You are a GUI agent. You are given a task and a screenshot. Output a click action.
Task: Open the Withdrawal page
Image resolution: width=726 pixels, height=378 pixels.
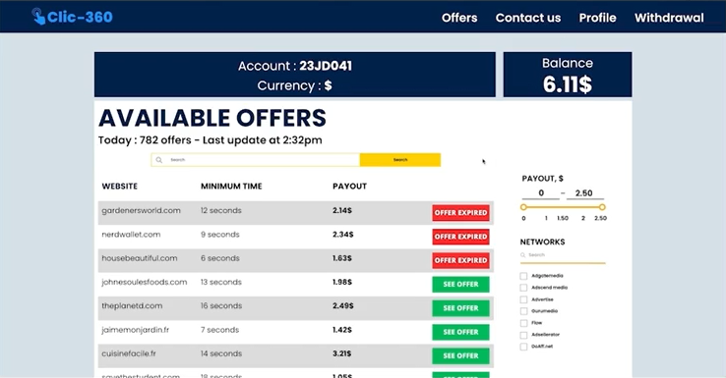[669, 18]
